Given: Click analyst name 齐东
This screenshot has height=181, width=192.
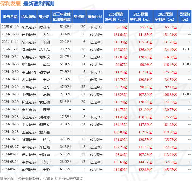Looking at the screenshot, I should (46, 35).
